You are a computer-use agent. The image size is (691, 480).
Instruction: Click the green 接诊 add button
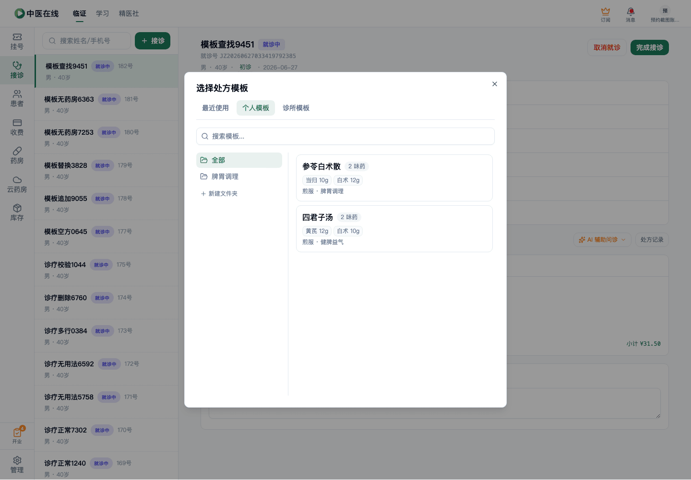[x=153, y=41]
